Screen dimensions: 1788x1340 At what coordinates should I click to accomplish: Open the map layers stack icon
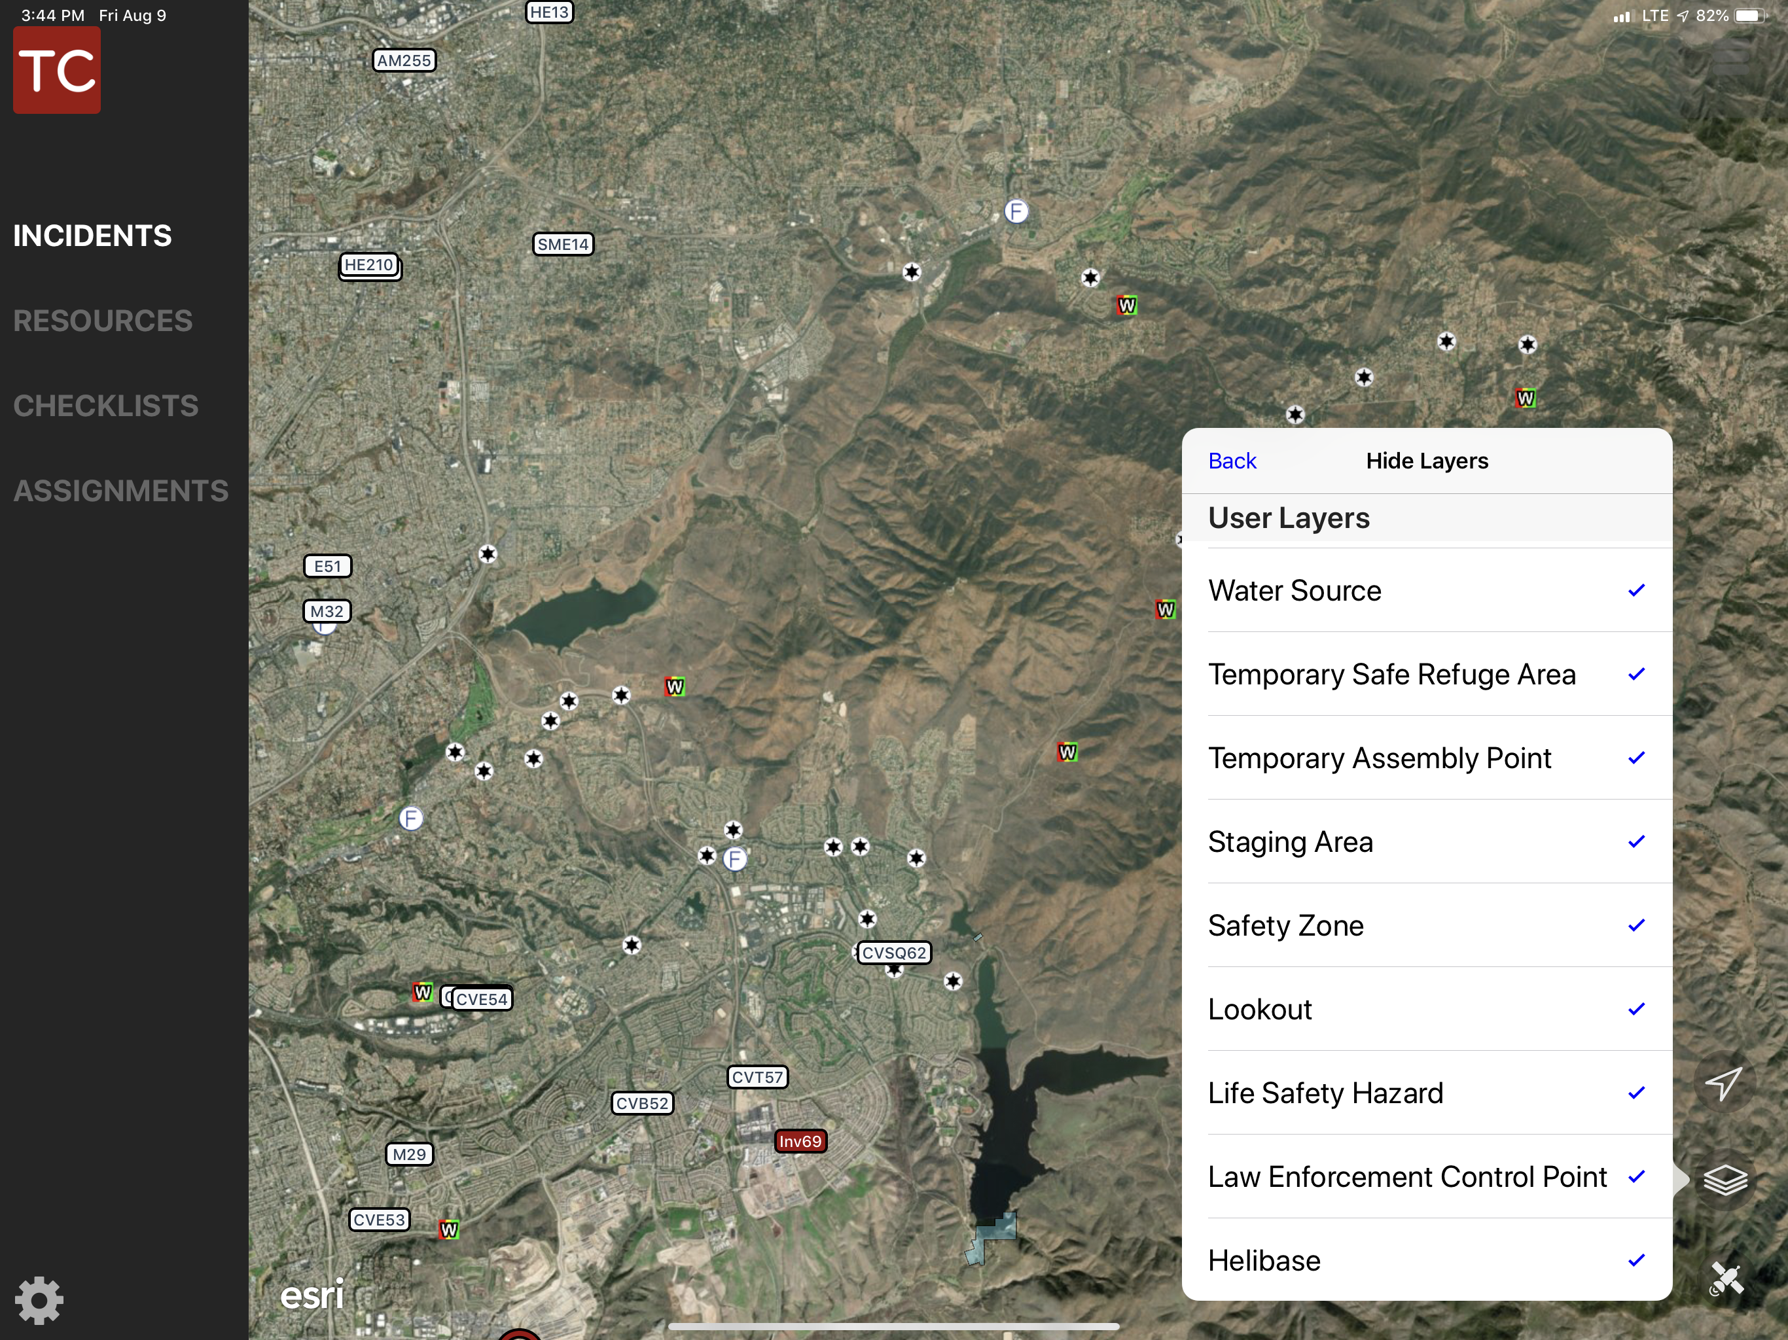1725,1179
